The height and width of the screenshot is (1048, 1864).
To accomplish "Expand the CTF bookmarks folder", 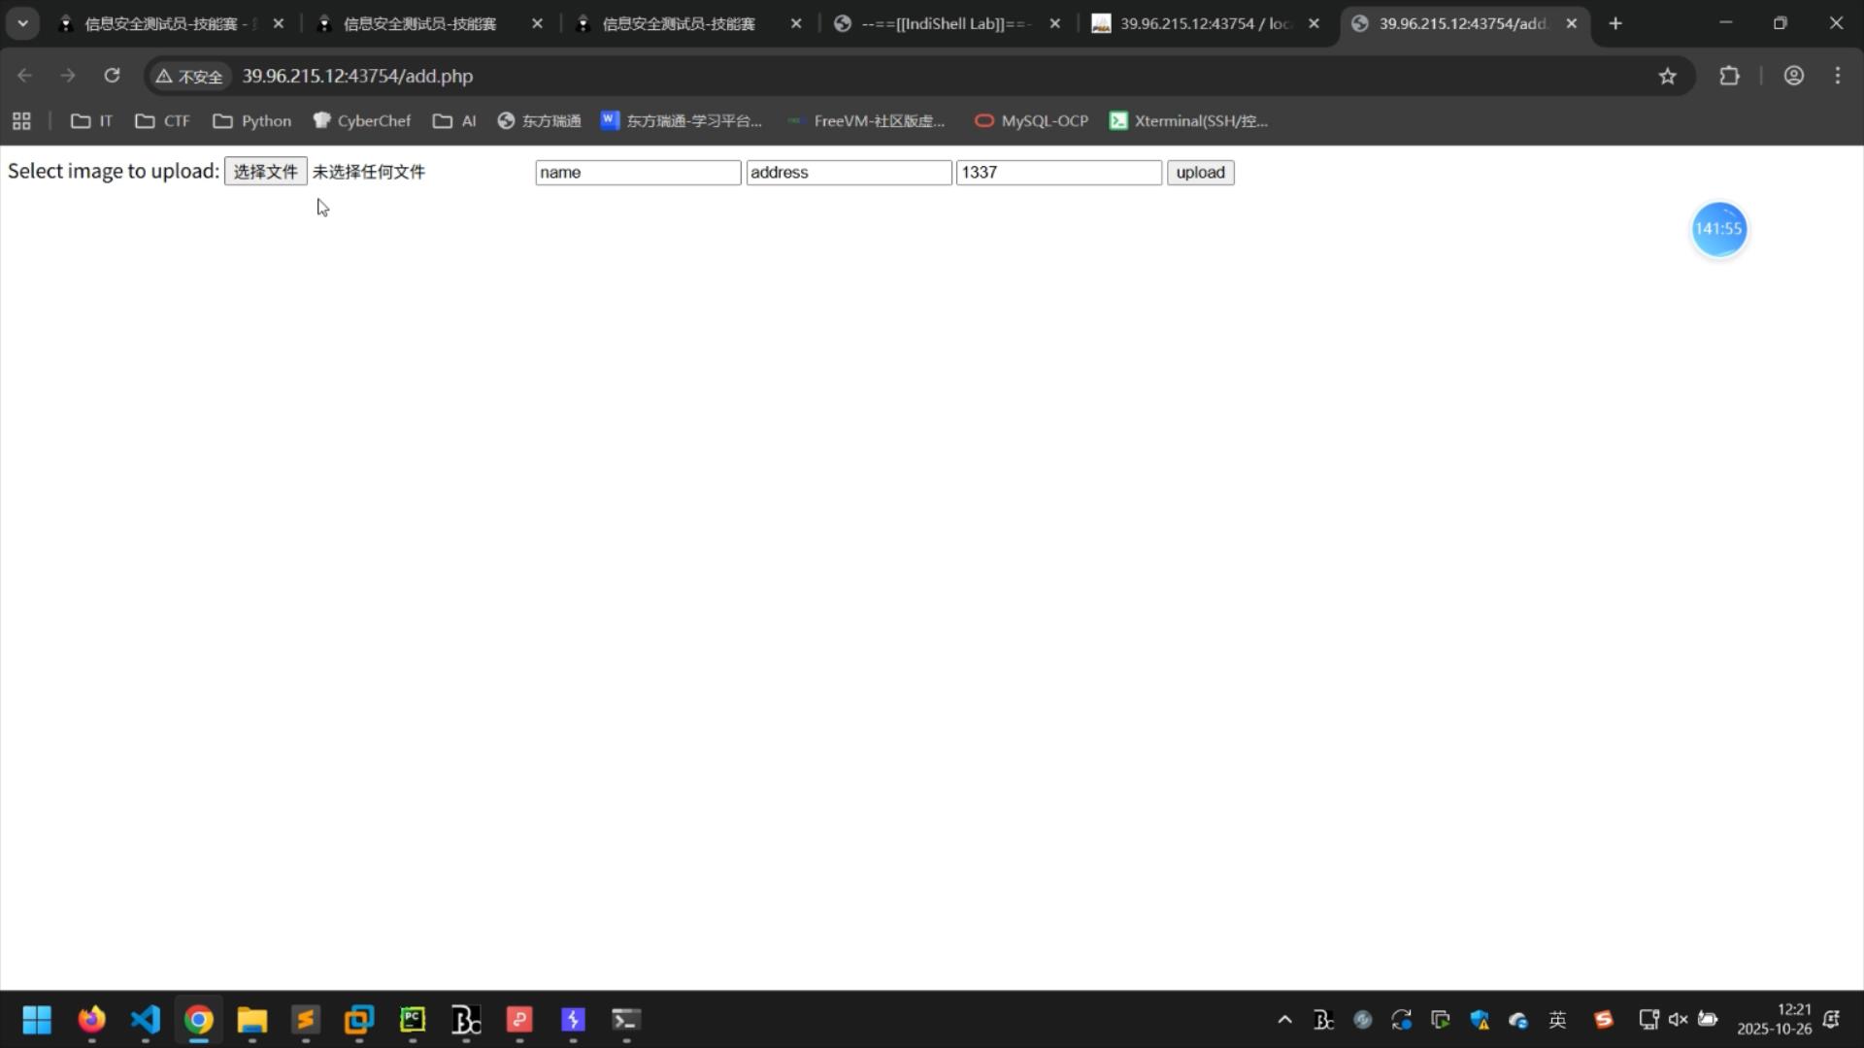I will click(x=162, y=121).
